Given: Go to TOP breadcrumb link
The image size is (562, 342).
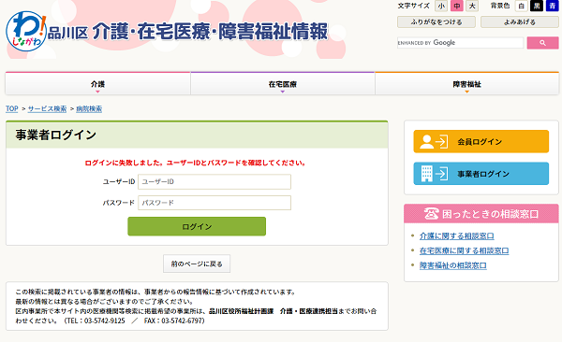Looking at the screenshot, I should pos(12,108).
